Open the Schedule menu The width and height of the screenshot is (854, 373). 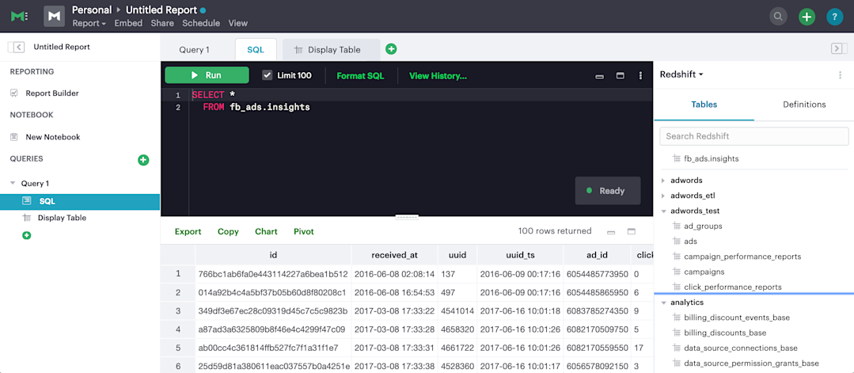201,23
